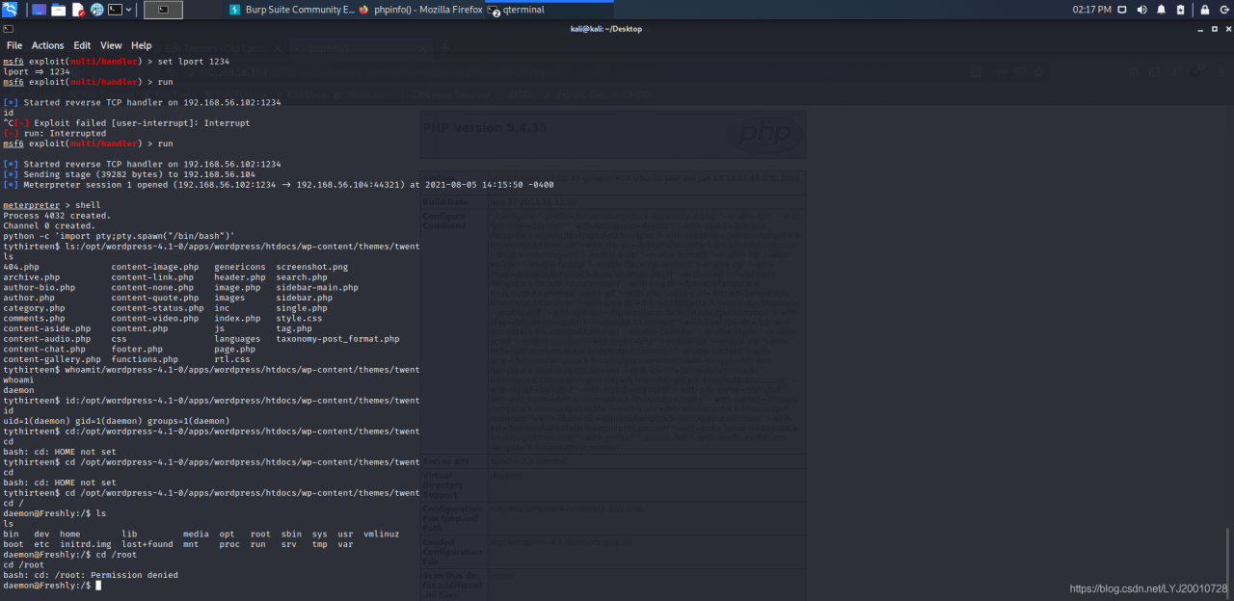Click the 'meterpreter > shell' line
The image size is (1234, 601).
point(52,205)
